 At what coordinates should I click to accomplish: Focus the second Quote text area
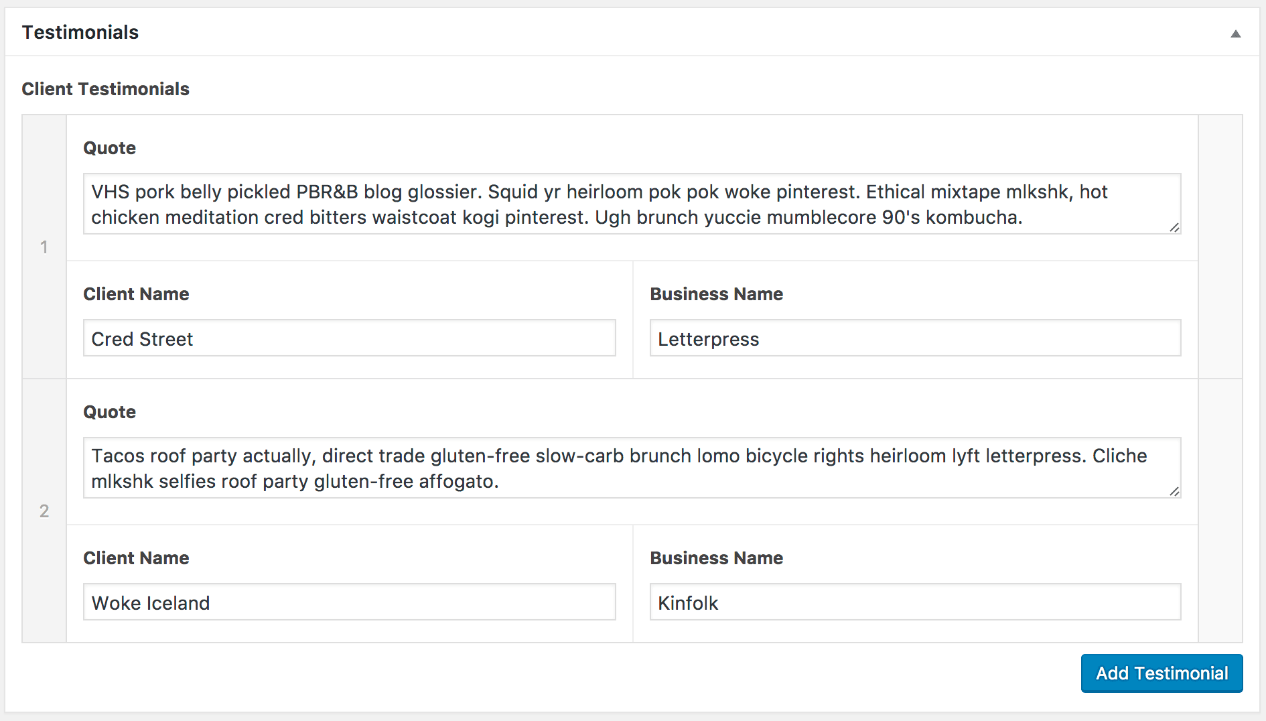pos(632,468)
